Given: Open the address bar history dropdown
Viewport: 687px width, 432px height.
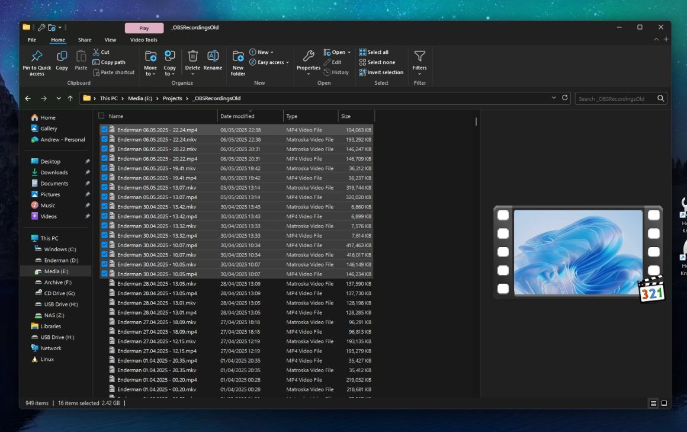Looking at the screenshot, I should click(x=554, y=98).
